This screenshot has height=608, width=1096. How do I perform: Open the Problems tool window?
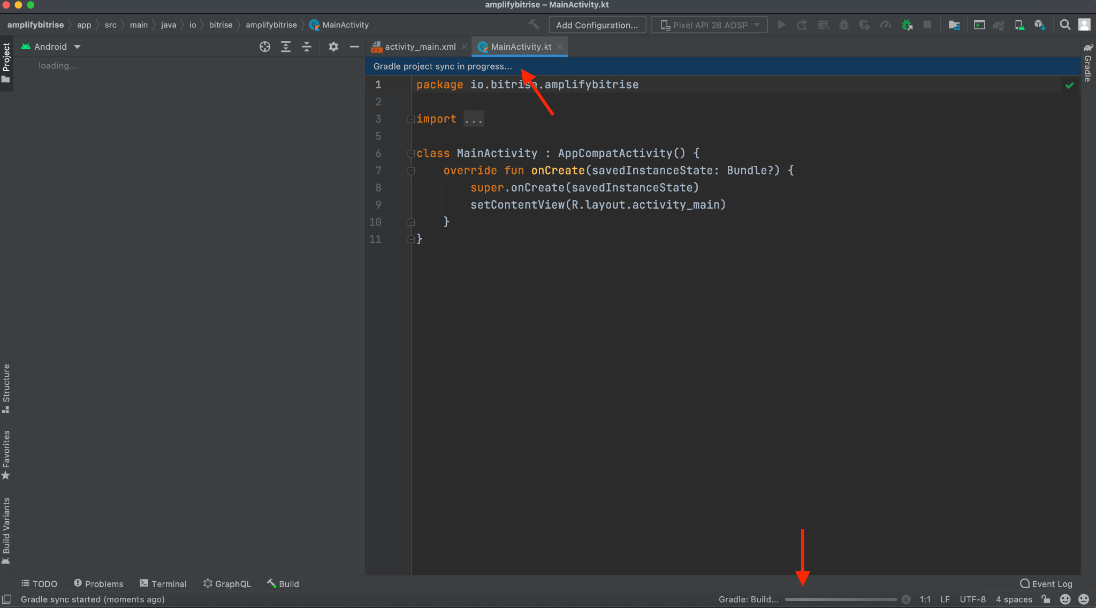98,584
